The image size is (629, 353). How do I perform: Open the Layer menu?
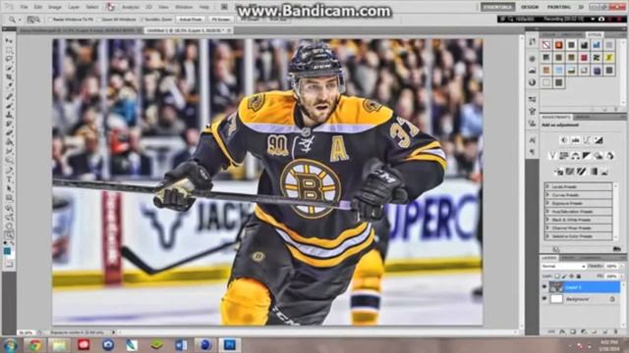pos(74,7)
